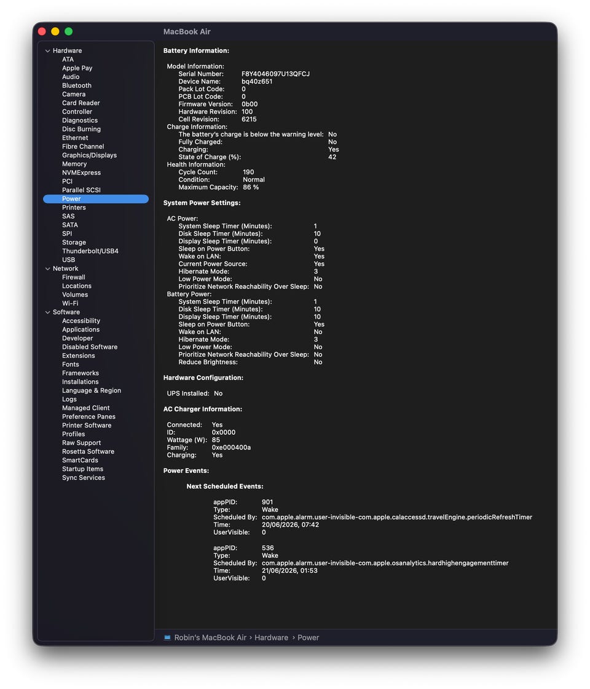Select Thunderbolt/USB4 item
Viewport: 590px width, 689px height.
[x=90, y=251]
